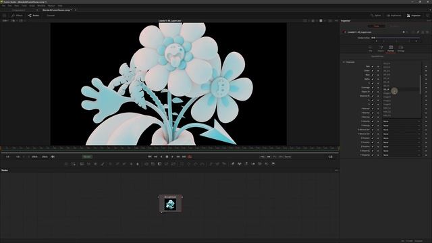432x243 pixels.
Task: Open the X Disparity channel dropdown
Action: click(402, 151)
